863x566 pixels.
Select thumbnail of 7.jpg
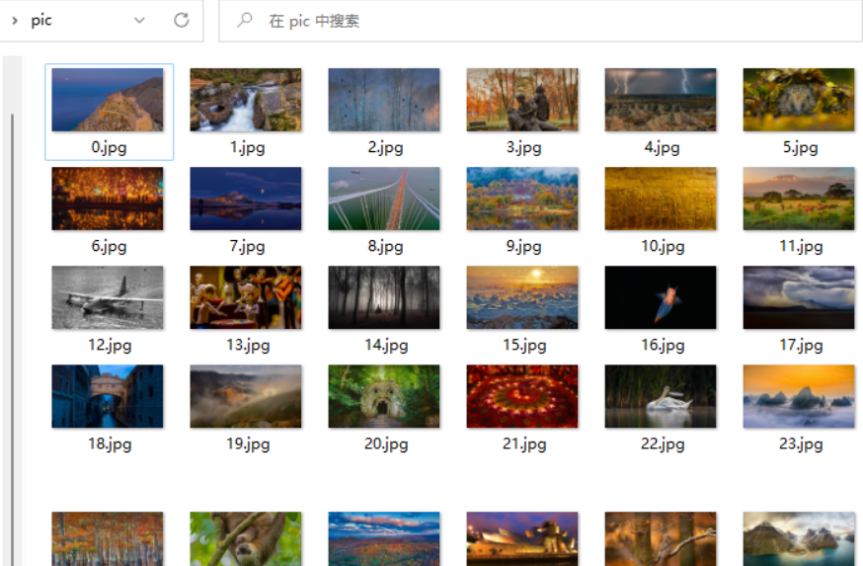[246, 199]
